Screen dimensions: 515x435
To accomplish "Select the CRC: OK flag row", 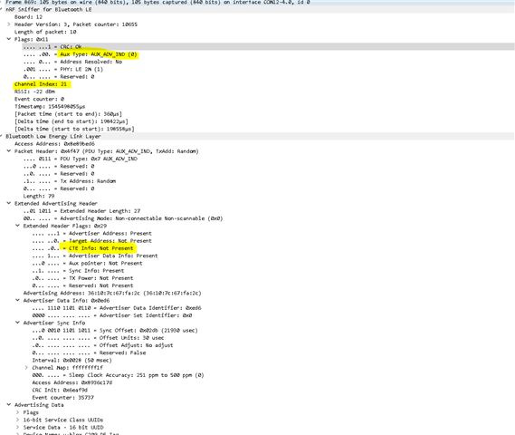I will (268, 47).
